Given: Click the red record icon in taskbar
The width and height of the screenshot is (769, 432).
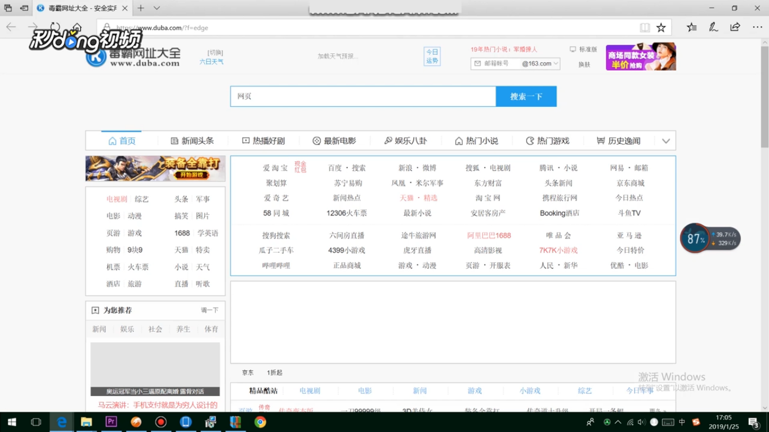Looking at the screenshot, I should tap(161, 422).
